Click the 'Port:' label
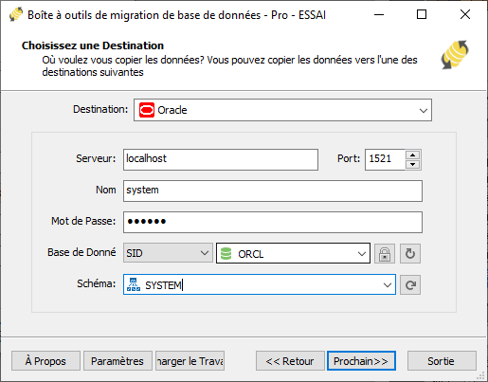 pos(349,158)
